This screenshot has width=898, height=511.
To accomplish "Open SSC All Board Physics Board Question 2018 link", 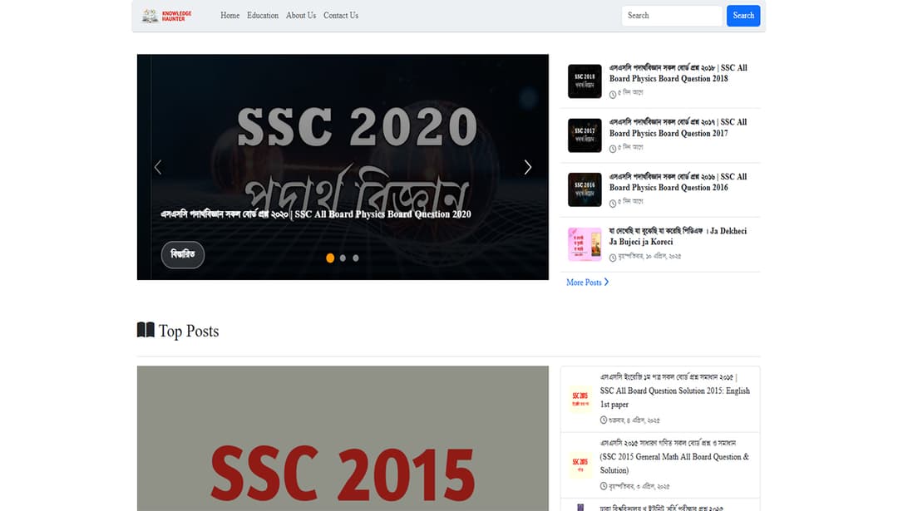I will (x=678, y=73).
